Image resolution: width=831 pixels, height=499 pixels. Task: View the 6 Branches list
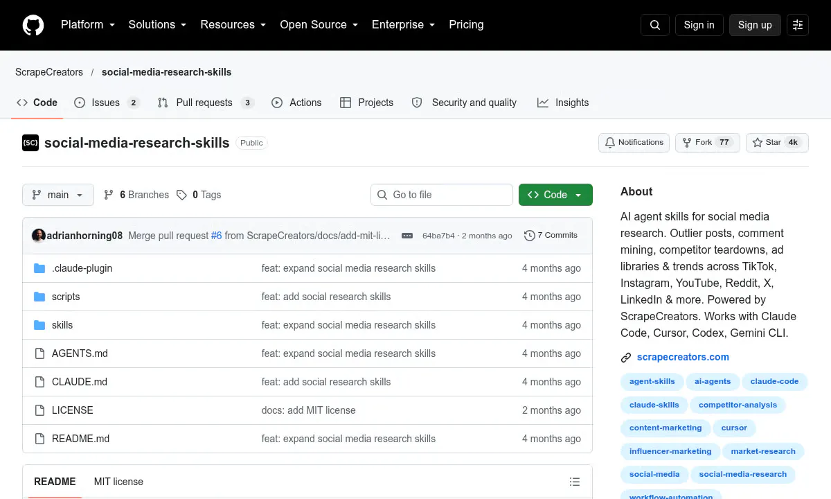coord(136,195)
